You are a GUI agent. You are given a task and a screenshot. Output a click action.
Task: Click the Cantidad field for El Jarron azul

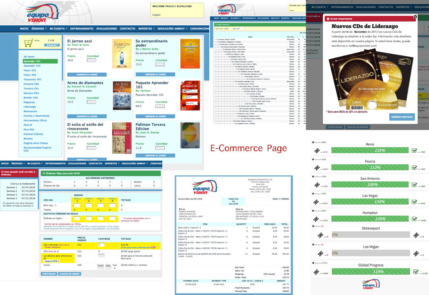tap(91, 60)
